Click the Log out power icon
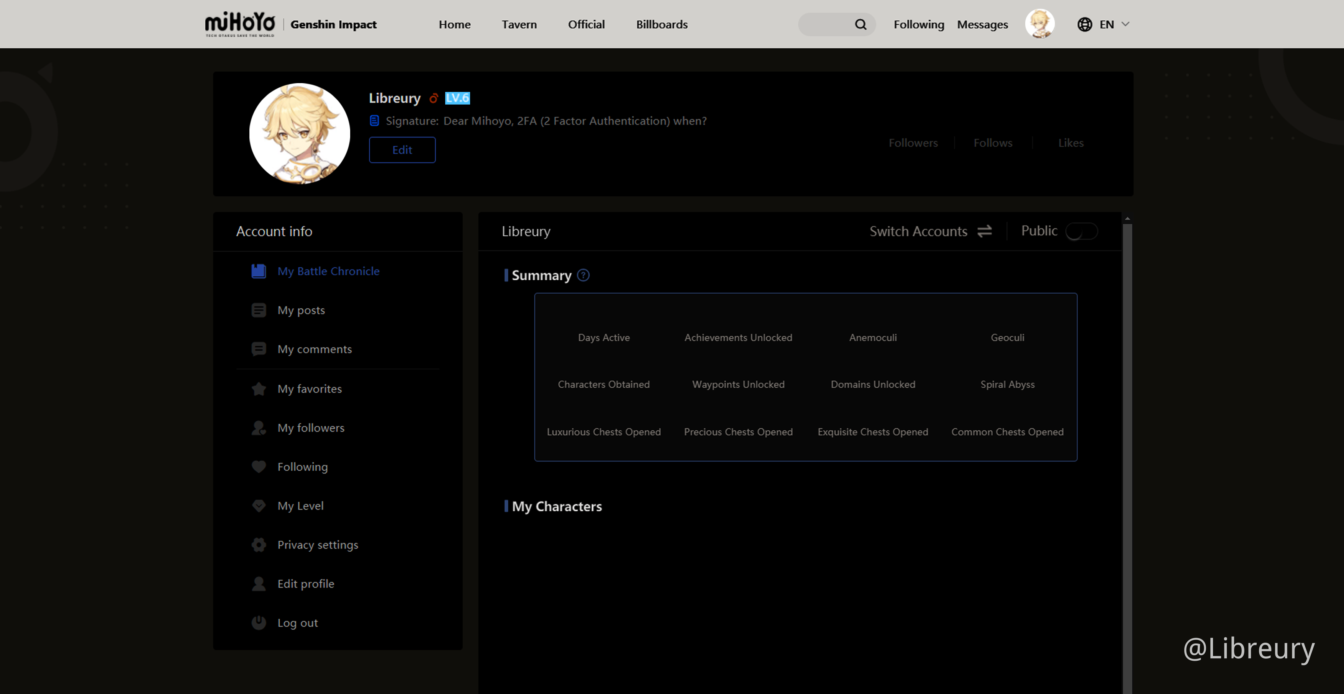 [259, 622]
